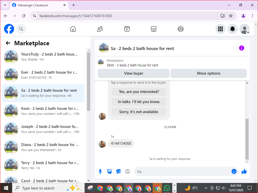Open the Facebook menu grid icon
This screenshot has width=258, height=193.
(220, 29)
